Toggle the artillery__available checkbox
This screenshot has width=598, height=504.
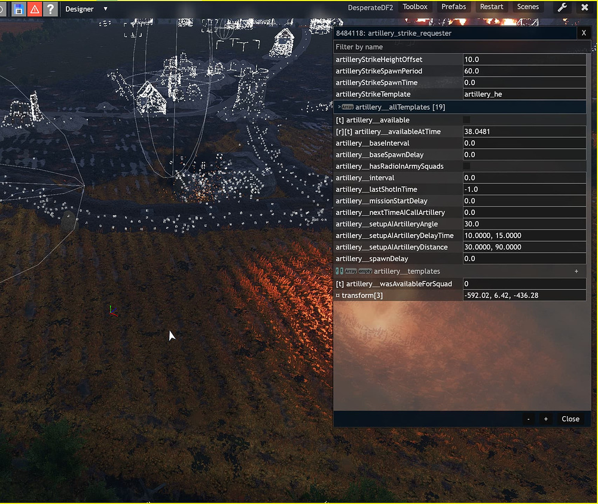point(466,120)
